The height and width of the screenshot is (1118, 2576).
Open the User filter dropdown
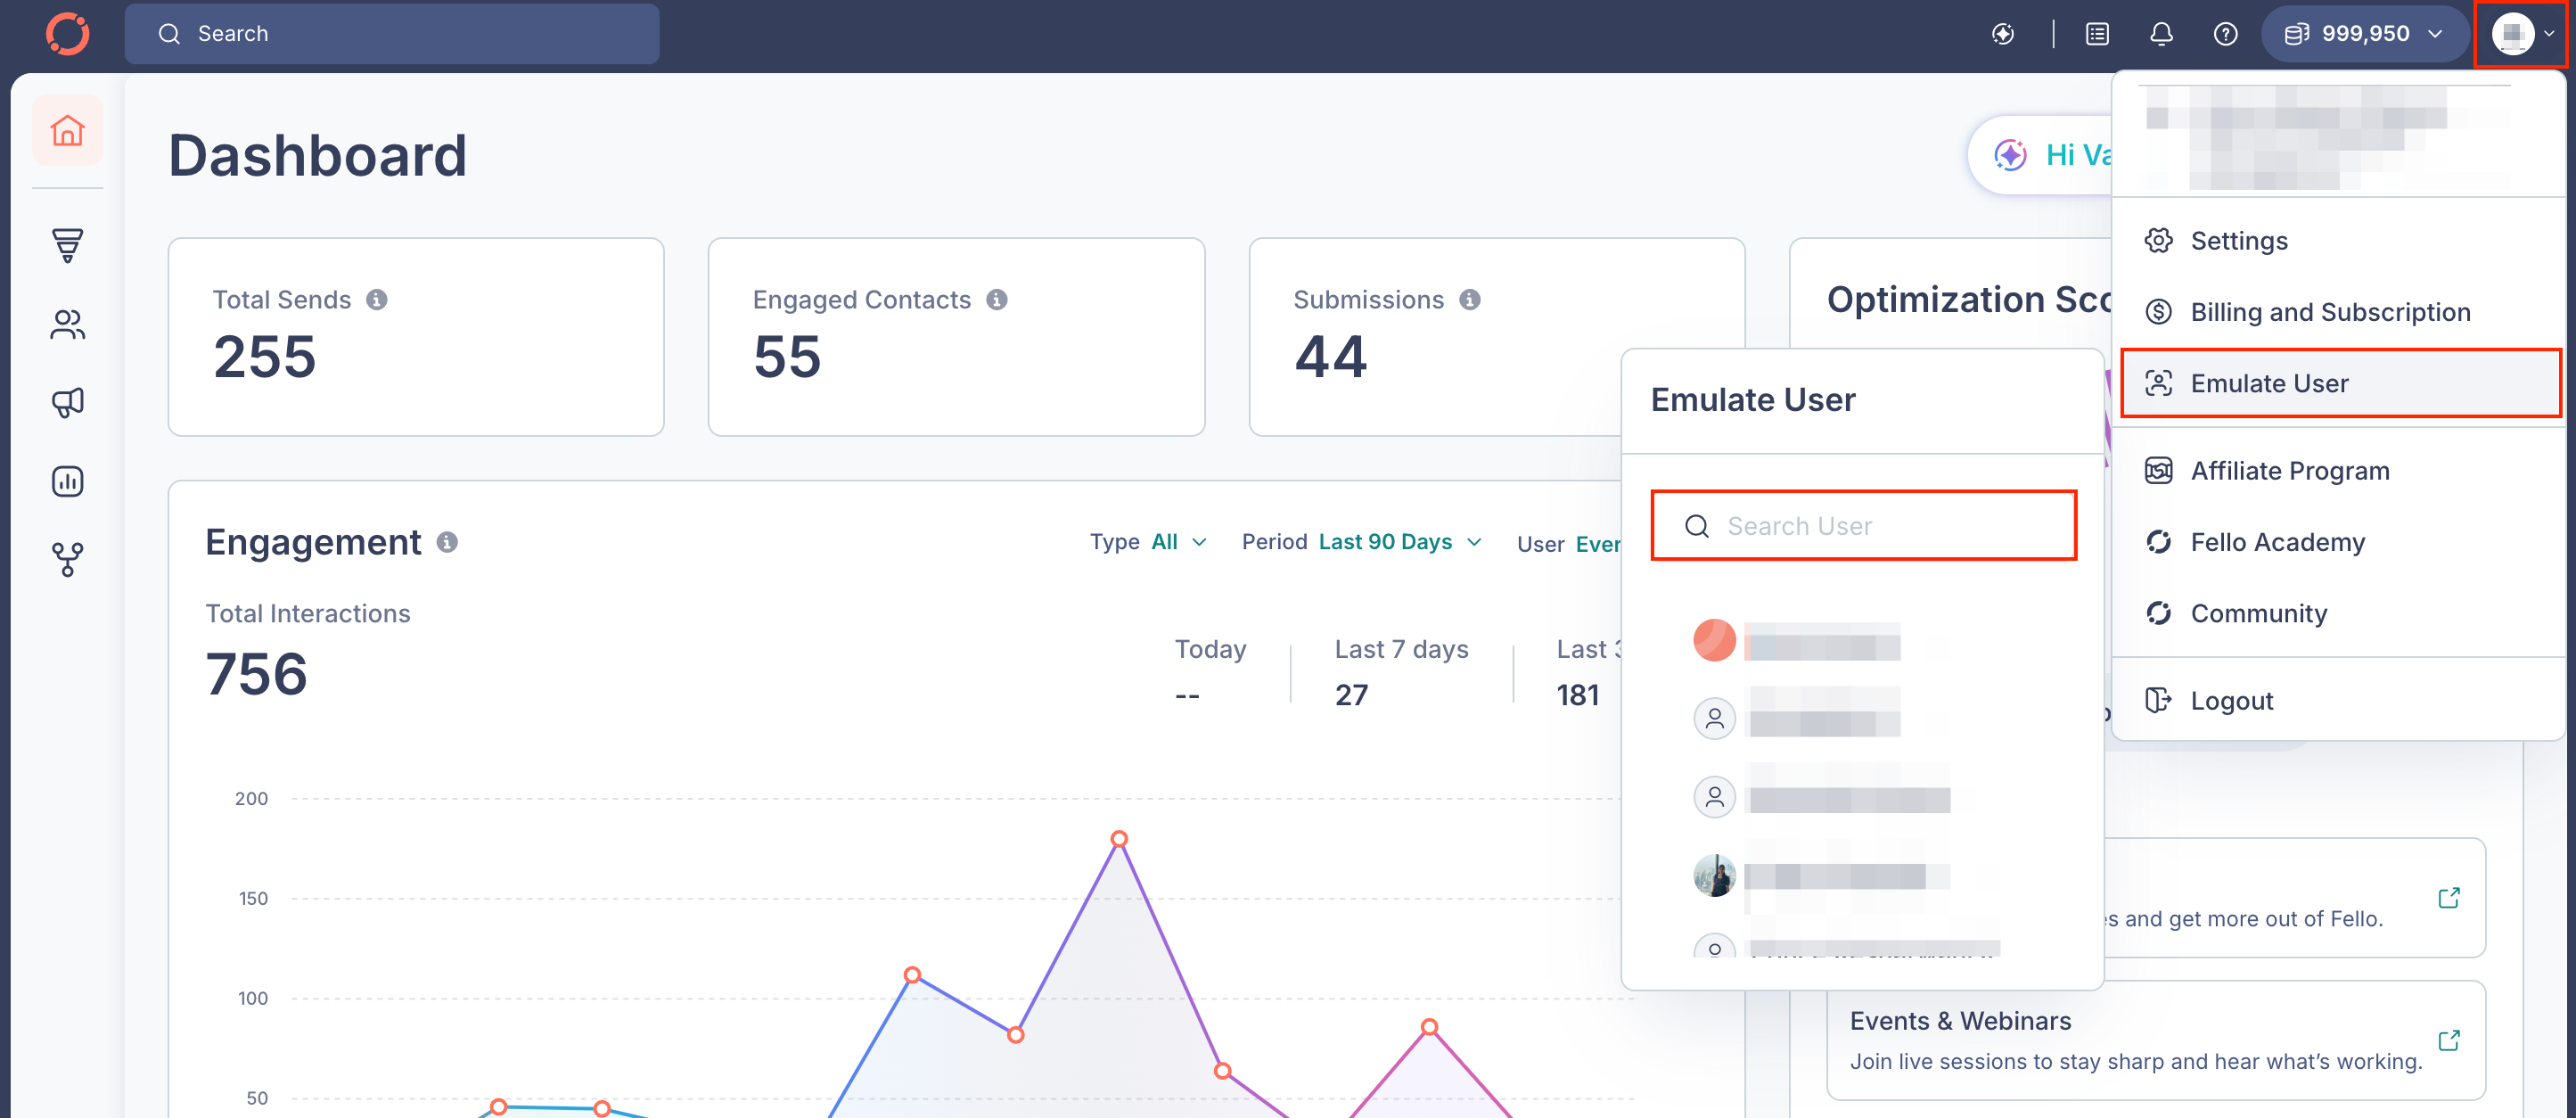(1568, 544)
